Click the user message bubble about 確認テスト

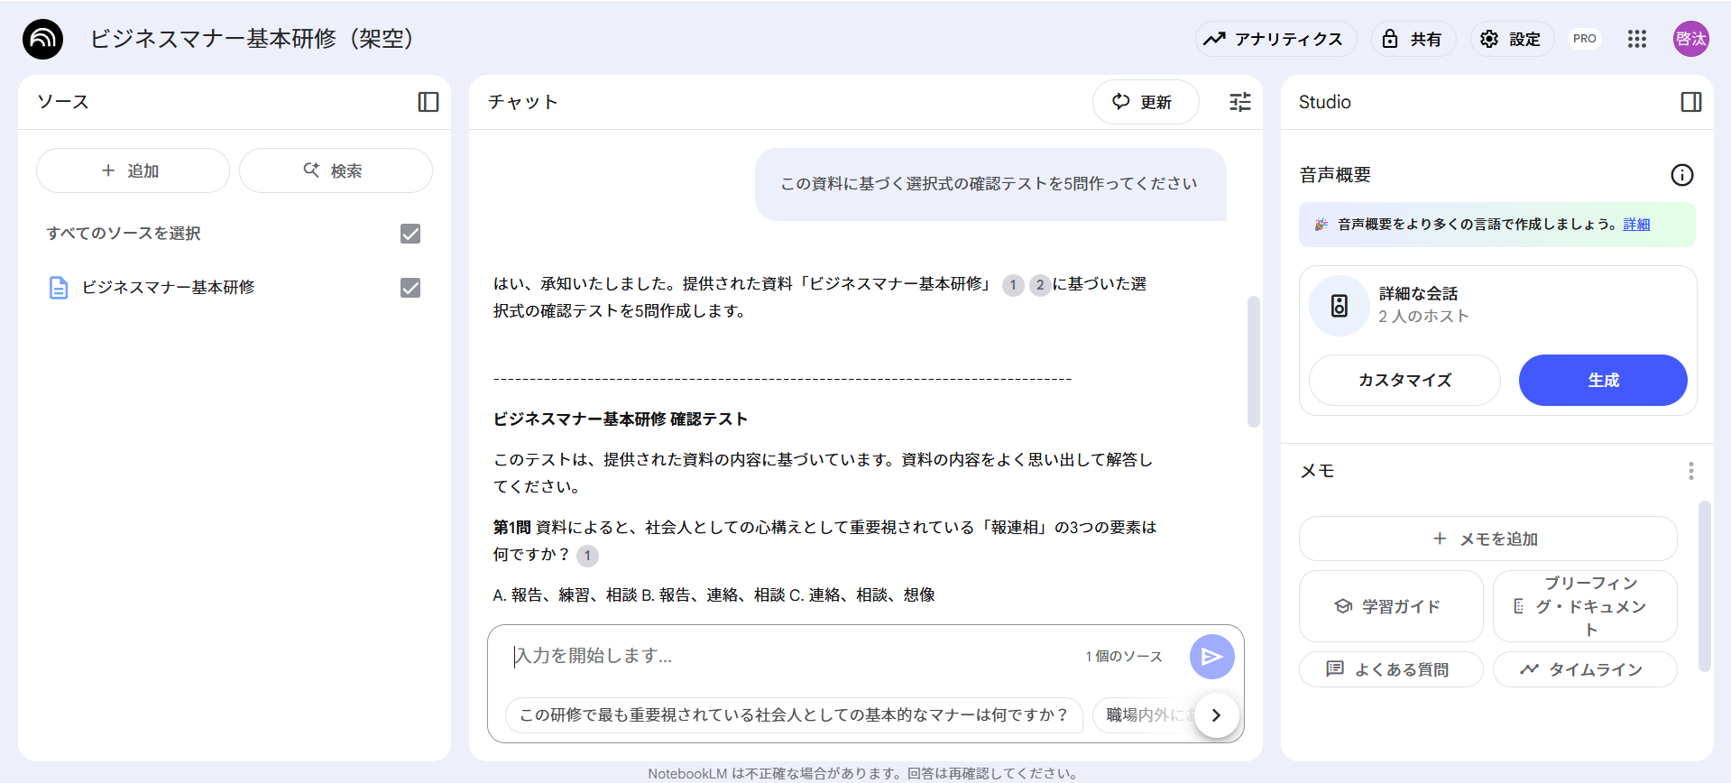tap(990, 184)
